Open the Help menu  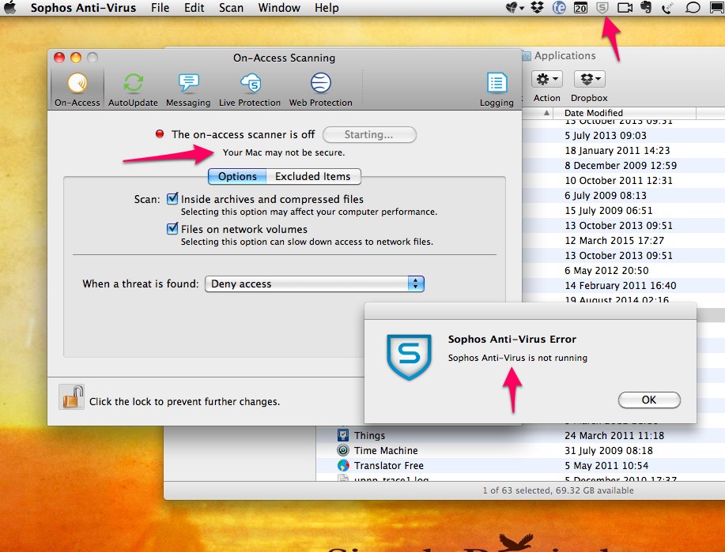click(x=327, y=8)
